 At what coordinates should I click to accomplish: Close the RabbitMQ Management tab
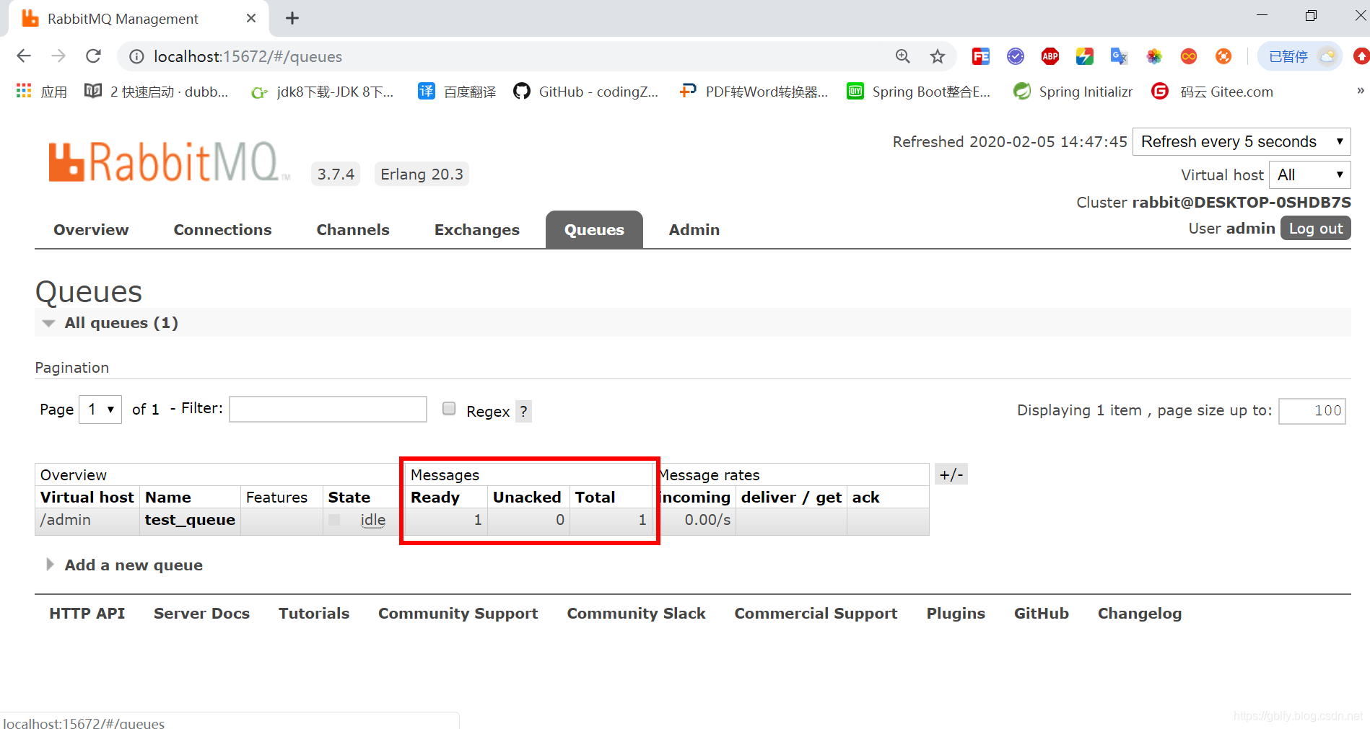pos(250,19)
